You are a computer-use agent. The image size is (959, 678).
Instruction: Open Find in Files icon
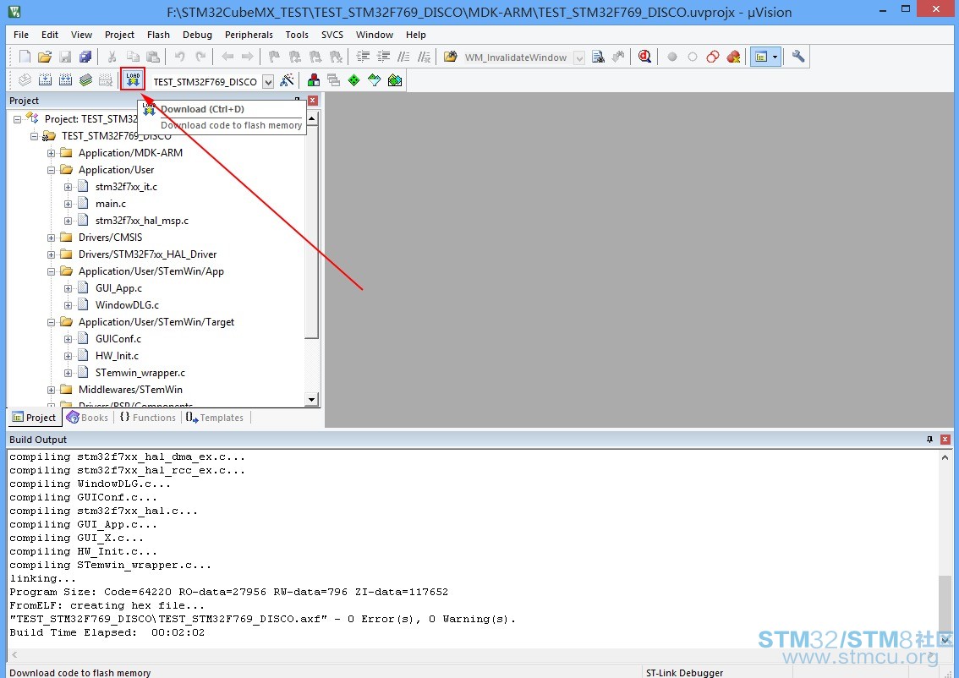click(x=450, y=57)
